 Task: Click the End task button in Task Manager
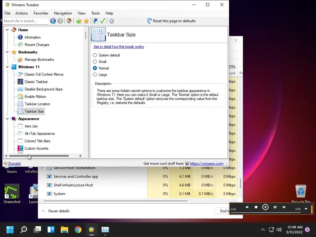[222, 211]
